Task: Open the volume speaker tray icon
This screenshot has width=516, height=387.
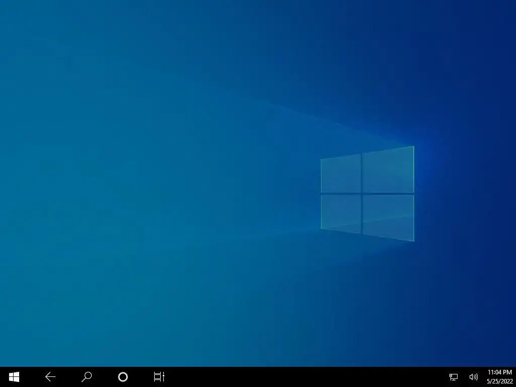Action: pos(473,377)
